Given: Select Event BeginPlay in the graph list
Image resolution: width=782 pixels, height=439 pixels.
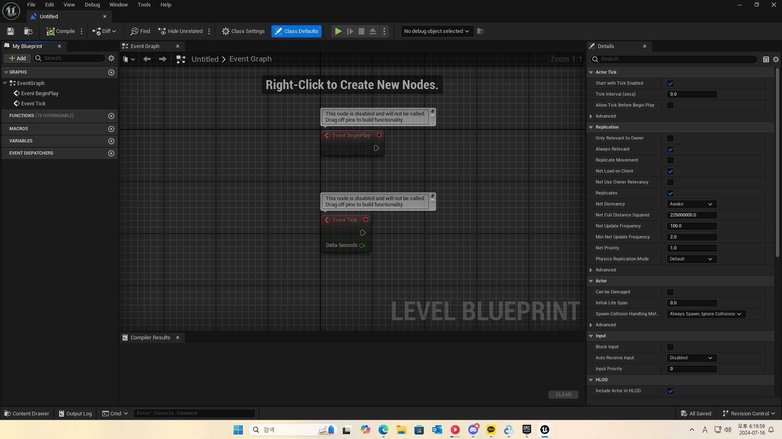Looking at the screenshot, I should click(40, 94).
